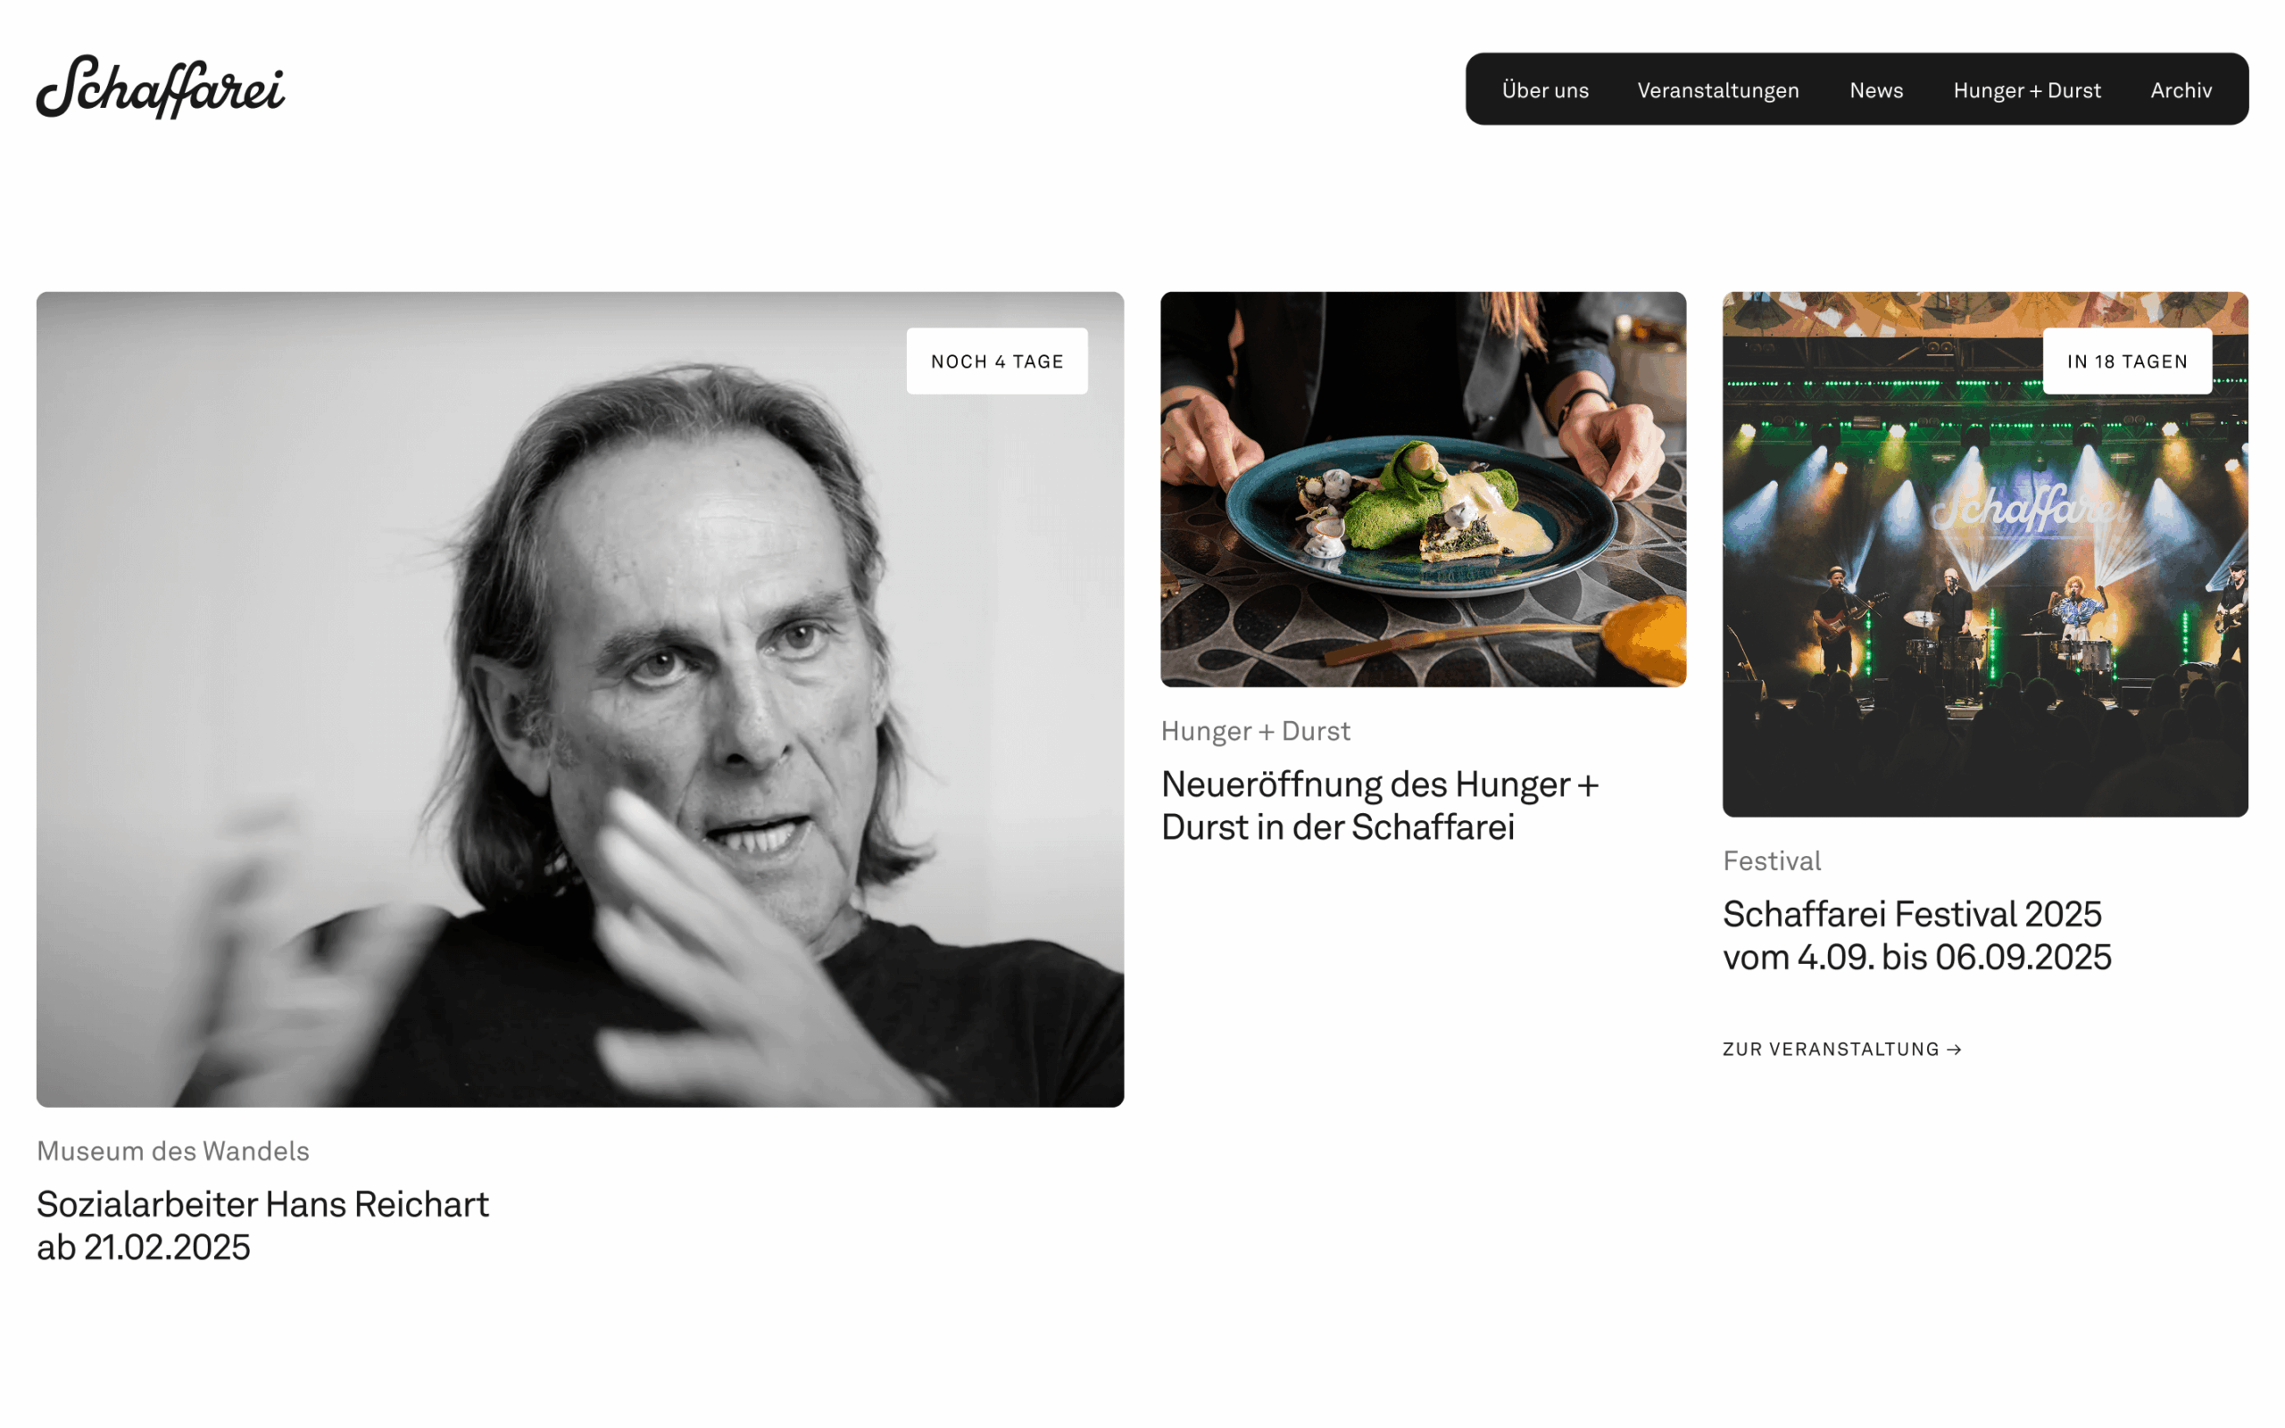Open the Archiv page
Viewport: 2285px width, 1428px height.
point(2181,91)
